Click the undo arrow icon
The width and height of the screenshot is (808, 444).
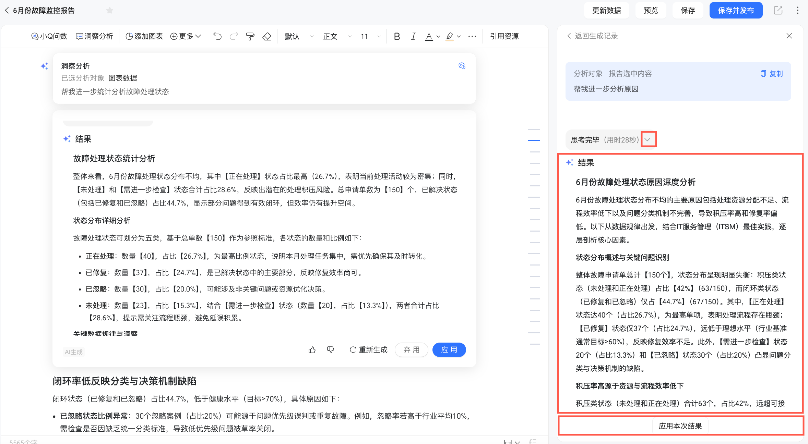pyautogui.click(x=217, y=36)
